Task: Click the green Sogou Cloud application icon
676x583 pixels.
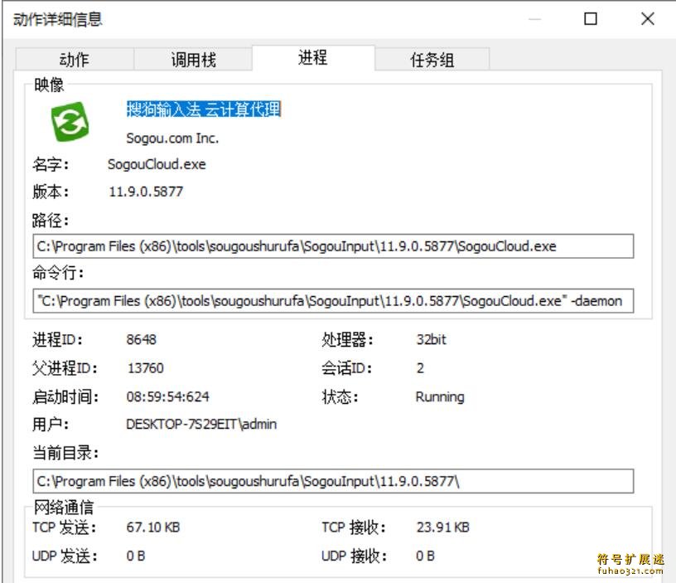Action: tap(70, 122)
